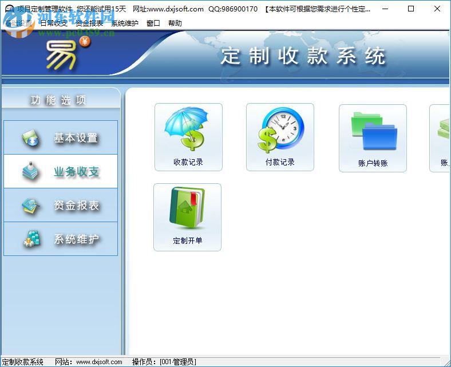Open the 账户转账 folders icon
Screen dimensions: 451x367
[x=374, y=131]
